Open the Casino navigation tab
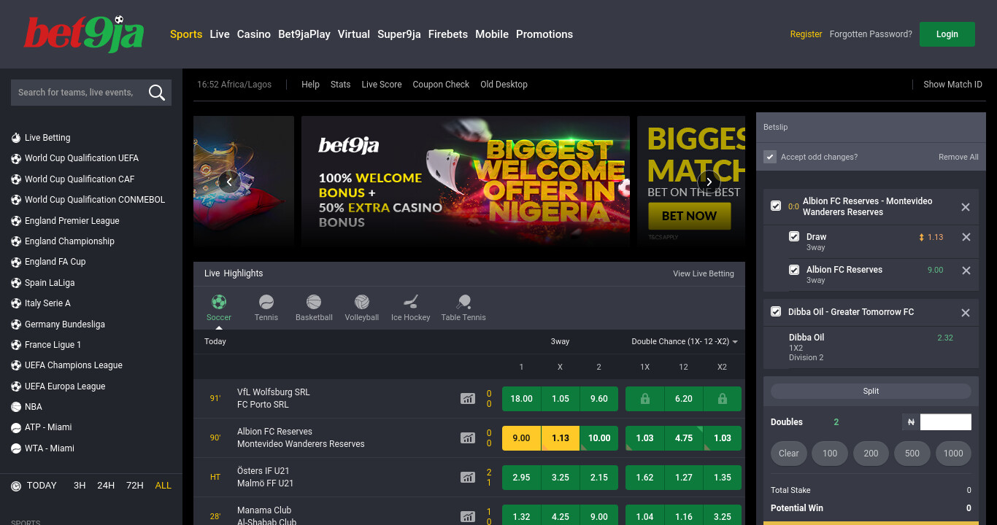Screen dimensions: 997x525 click(254, 34)
